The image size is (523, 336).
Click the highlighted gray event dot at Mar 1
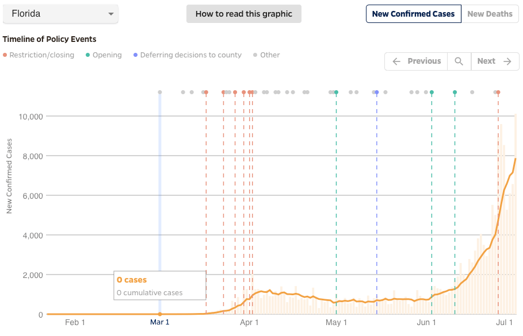point(160,92)
